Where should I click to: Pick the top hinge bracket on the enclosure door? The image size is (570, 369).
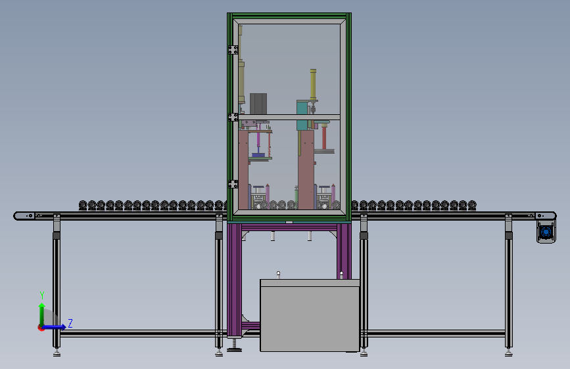pos(233,50)
